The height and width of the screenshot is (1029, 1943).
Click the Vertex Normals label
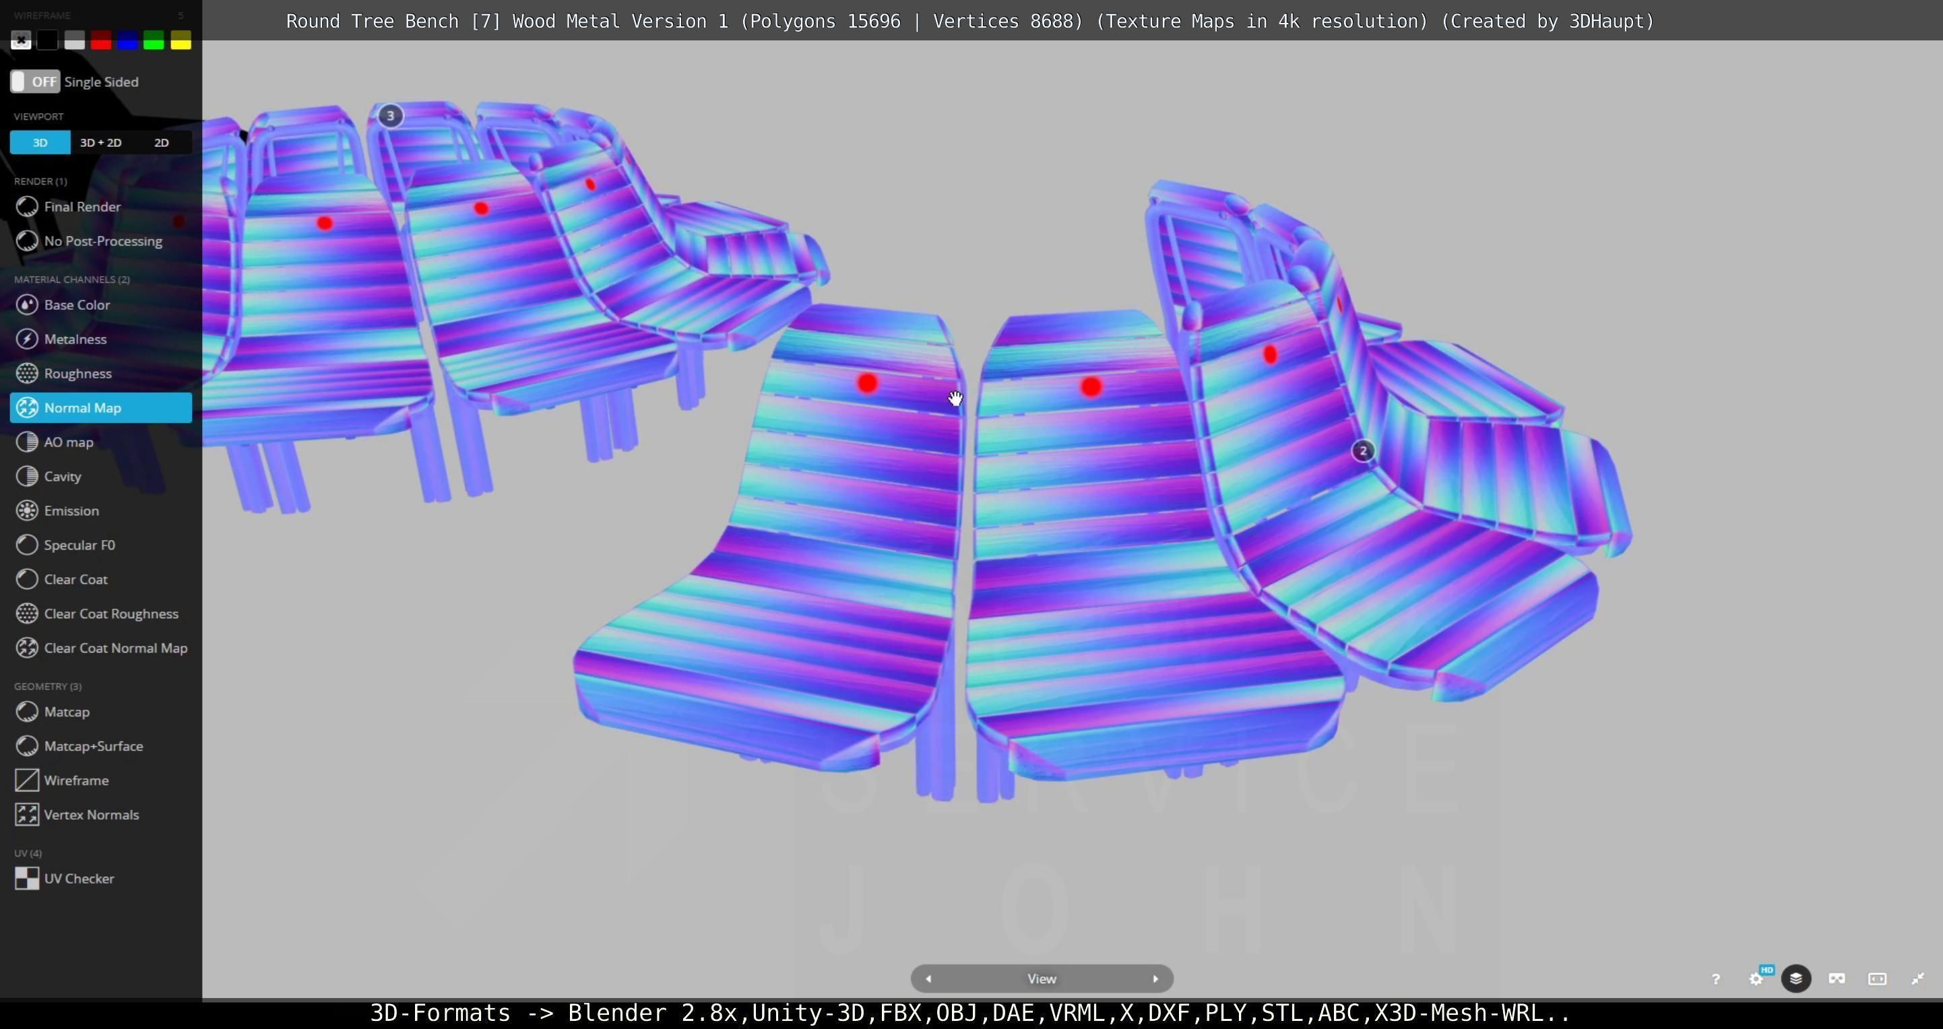(91, 814)
